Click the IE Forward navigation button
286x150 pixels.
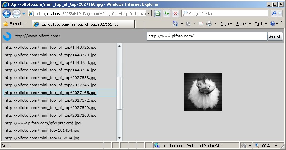tap(16, 14)
